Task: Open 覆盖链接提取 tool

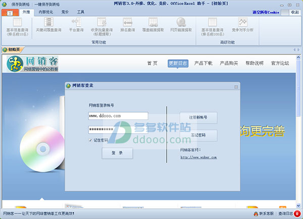Action: 153,25
